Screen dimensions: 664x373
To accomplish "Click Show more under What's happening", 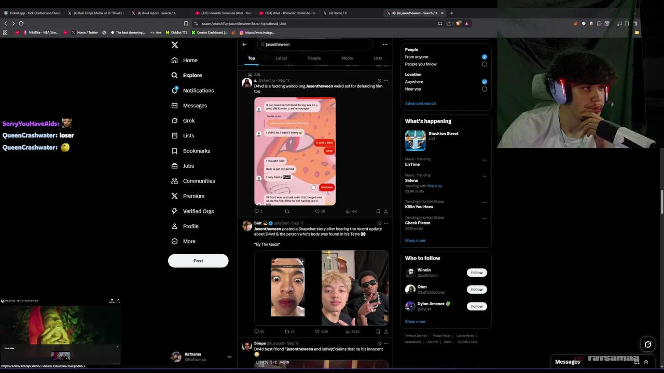I will click(415, 240).
